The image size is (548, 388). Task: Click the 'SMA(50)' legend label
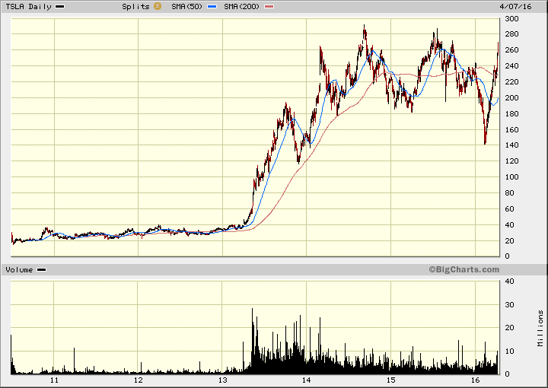(186, 6)
